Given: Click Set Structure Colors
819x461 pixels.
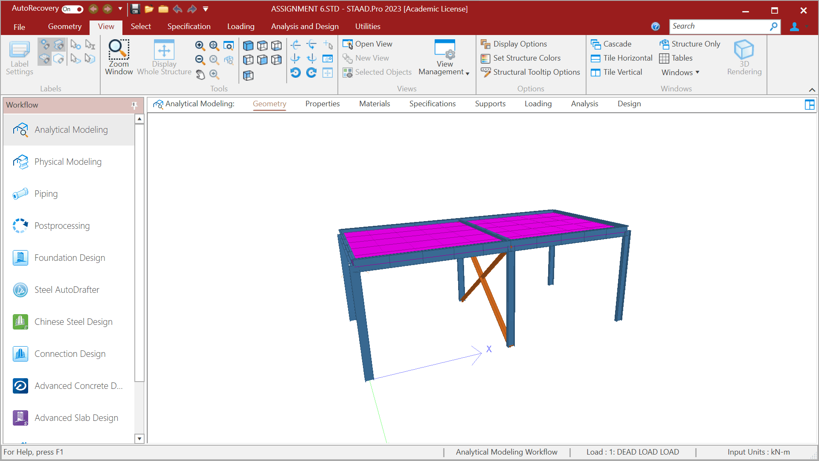Looking at the screenshot, I should tap(526, 58).
